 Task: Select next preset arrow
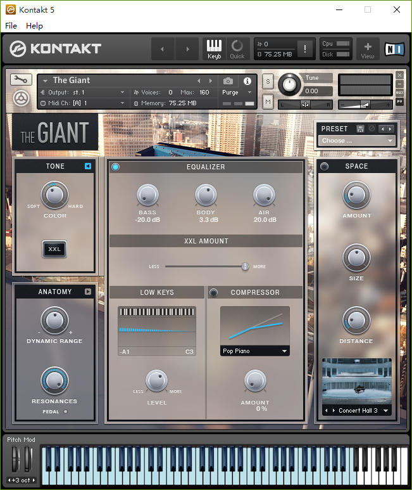390,129
